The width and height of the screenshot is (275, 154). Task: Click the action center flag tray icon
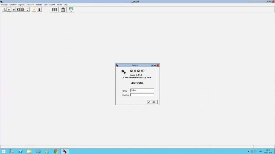point(255,151)
